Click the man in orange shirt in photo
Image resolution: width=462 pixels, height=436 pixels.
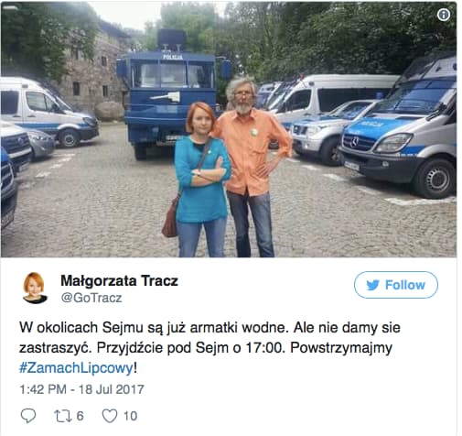point(252,167)
